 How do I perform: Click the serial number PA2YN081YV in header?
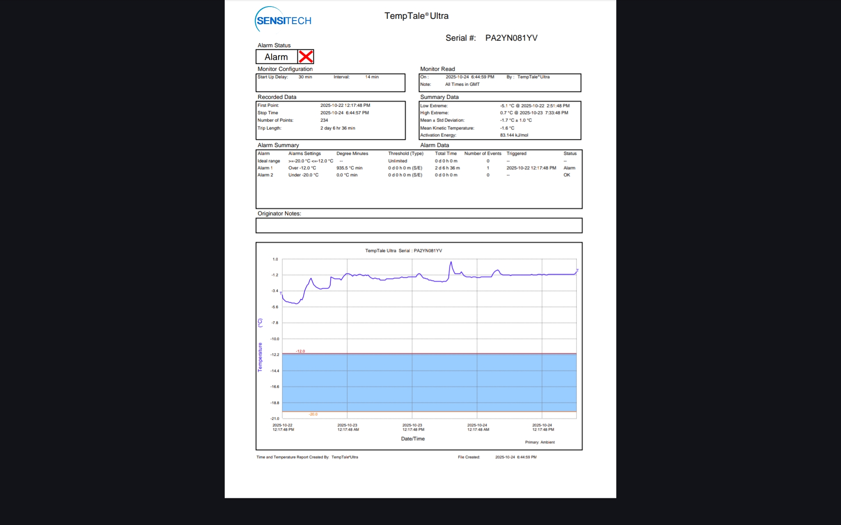pos(511,38)
